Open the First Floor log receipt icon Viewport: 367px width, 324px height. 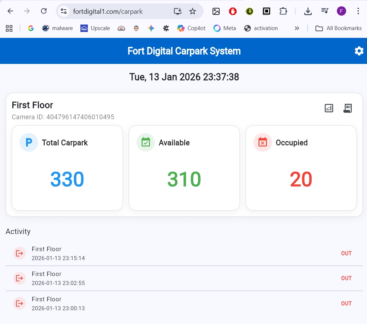(x=347, y=108)
